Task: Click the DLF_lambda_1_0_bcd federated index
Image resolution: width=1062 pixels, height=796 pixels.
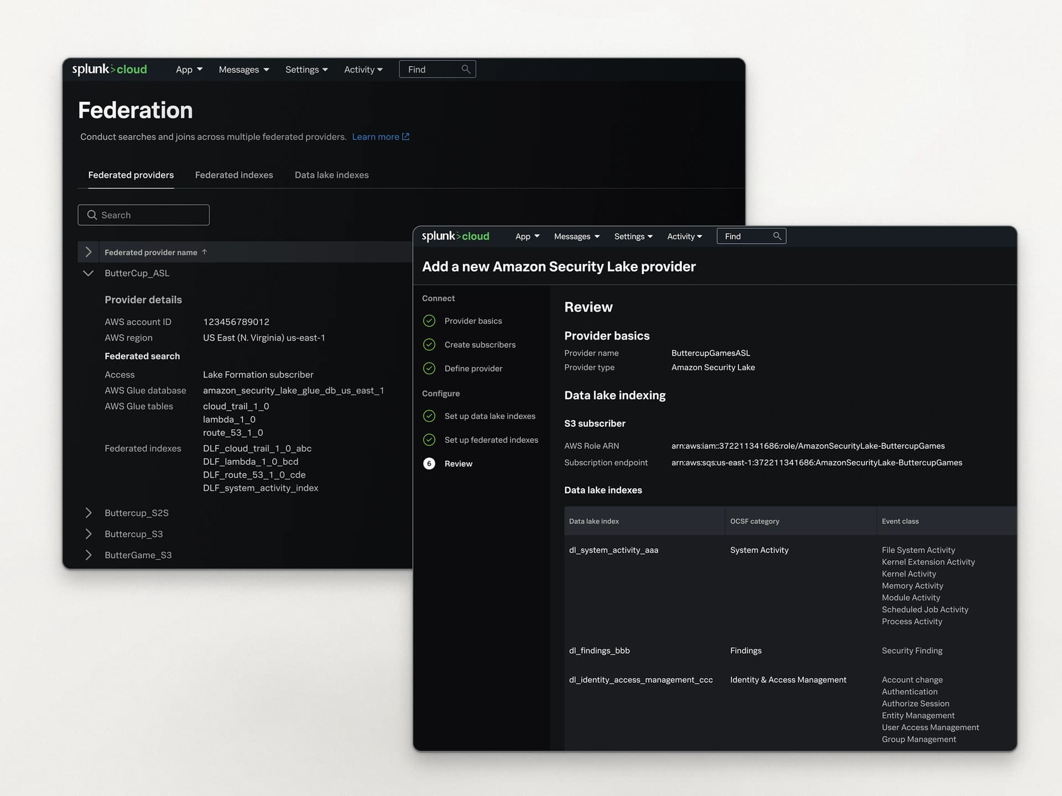Action: pyautogui.click(x=250, y=462)
